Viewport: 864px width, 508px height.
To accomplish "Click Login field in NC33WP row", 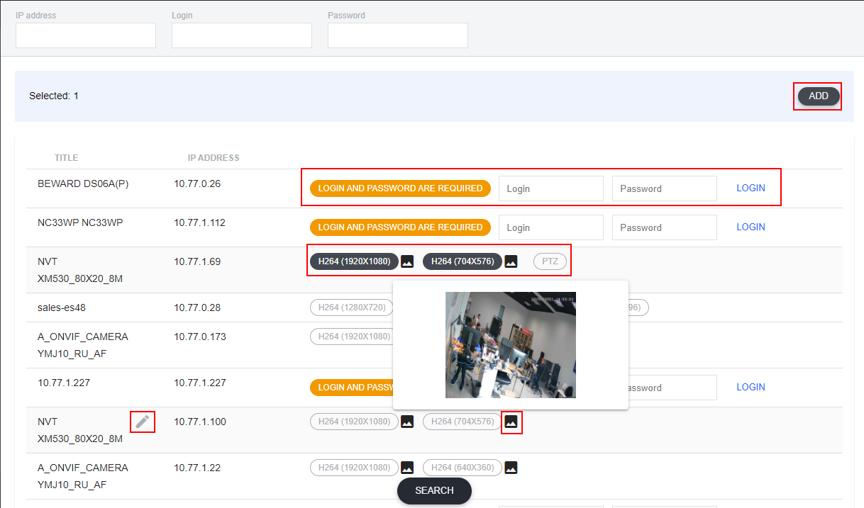I will 550,227.
